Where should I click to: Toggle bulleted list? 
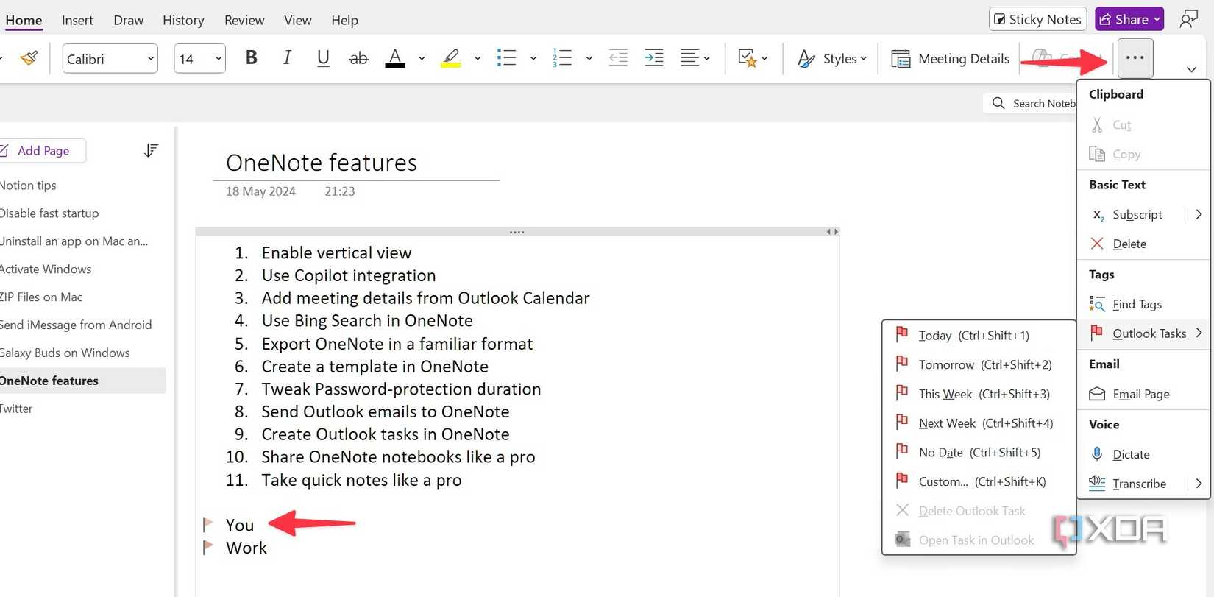pyautogui.click(x=506, y=58)
